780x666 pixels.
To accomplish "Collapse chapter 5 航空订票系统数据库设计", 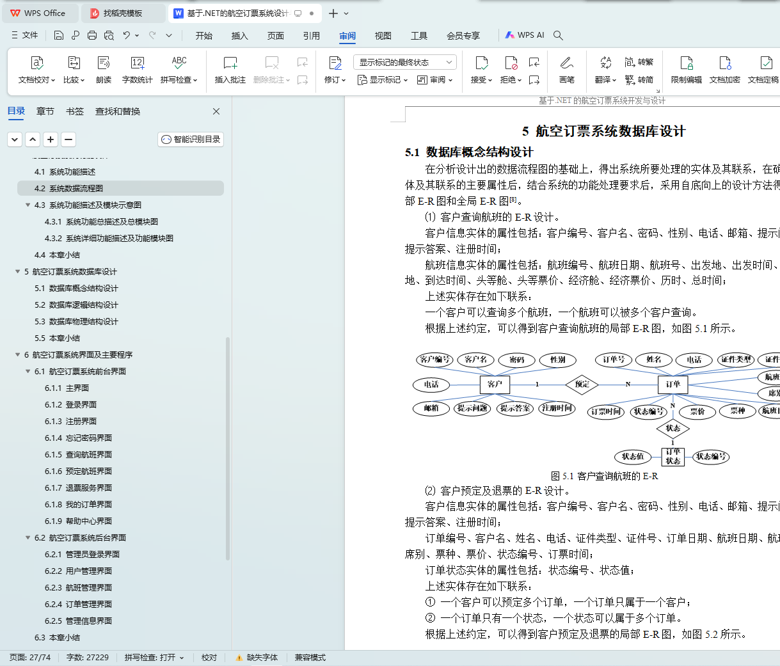I will click(18, 272).
